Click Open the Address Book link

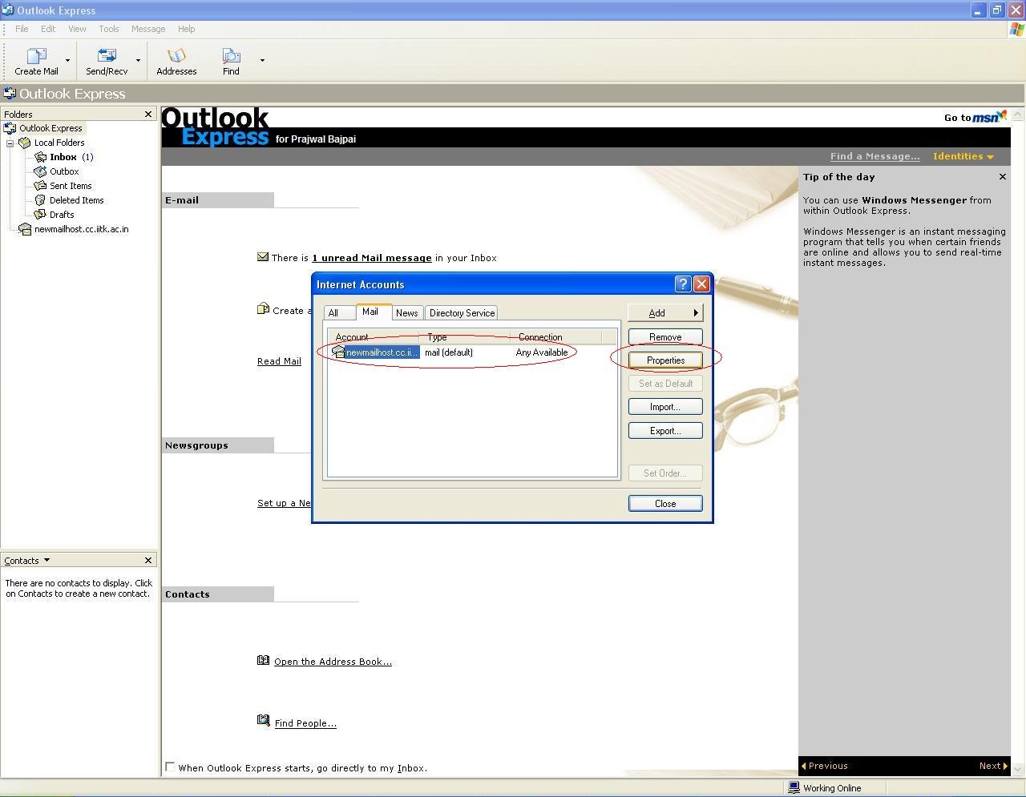333,662
